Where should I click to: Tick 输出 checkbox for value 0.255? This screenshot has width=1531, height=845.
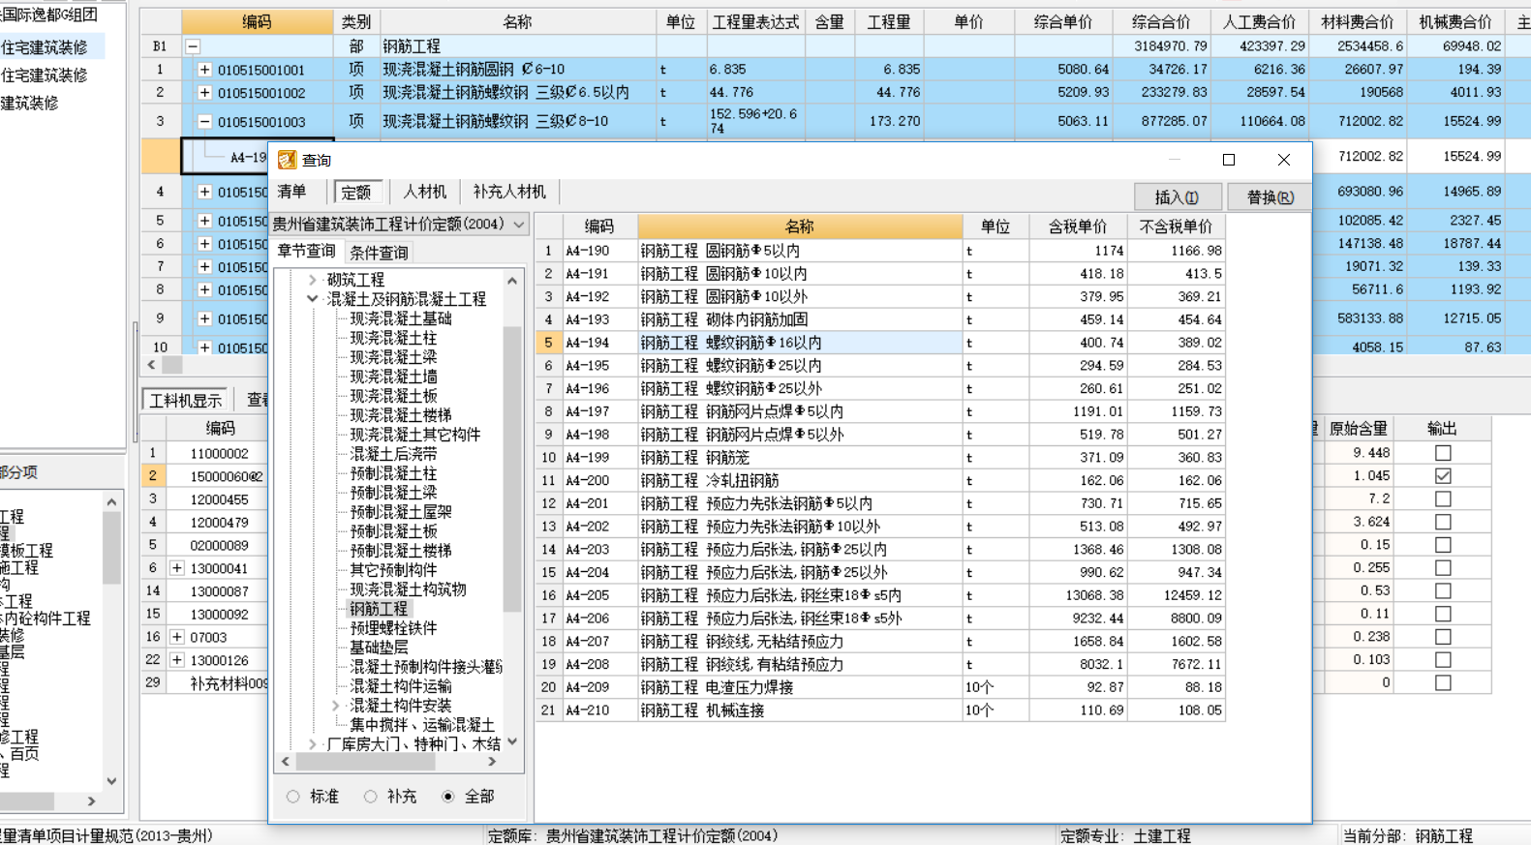(x=1443, y=568)
